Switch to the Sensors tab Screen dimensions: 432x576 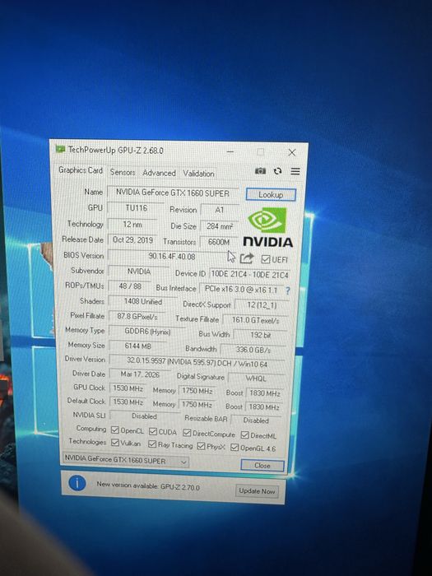(x=123, y=172)
